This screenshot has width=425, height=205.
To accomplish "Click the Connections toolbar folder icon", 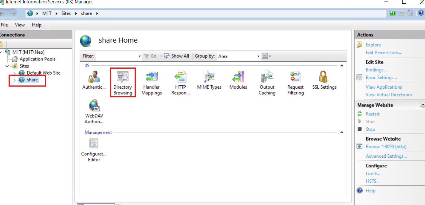I will pyautogui.click(x=1, y=44).
